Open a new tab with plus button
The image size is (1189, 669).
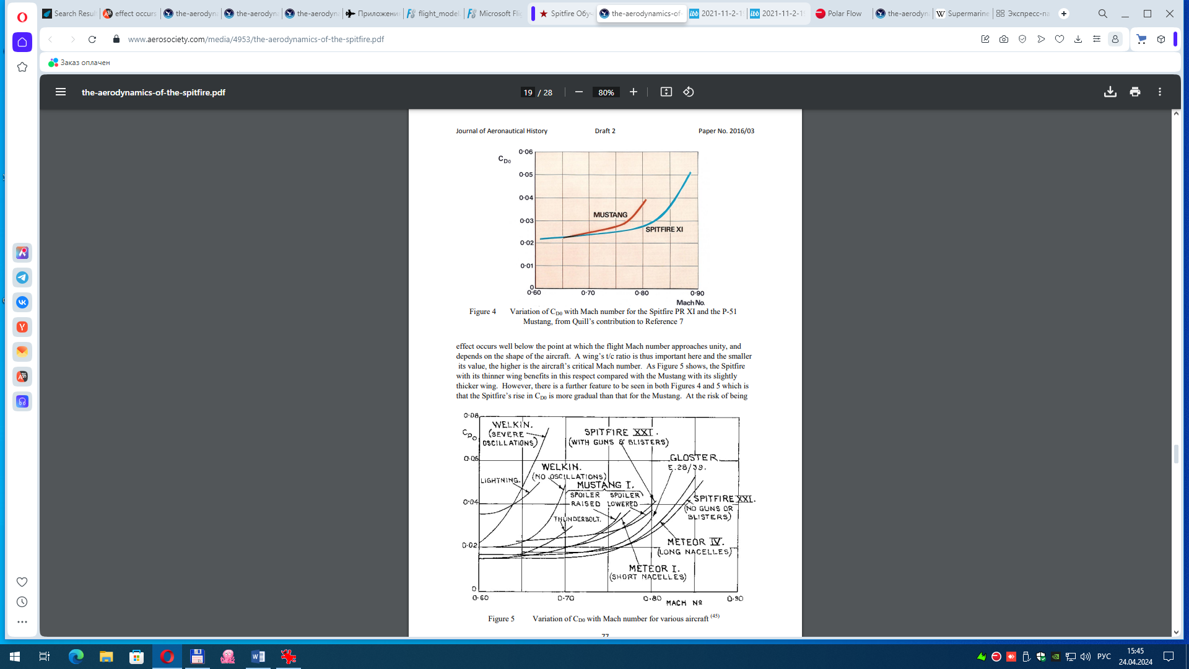point(1064,14)
